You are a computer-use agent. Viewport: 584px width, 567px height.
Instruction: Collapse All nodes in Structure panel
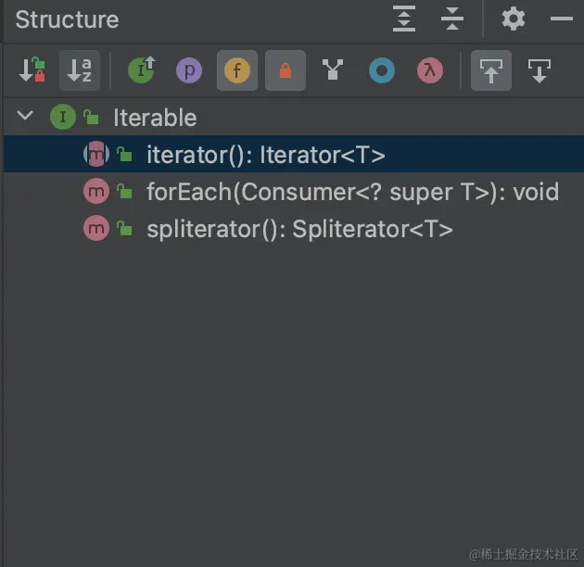[x=452, y=19]
